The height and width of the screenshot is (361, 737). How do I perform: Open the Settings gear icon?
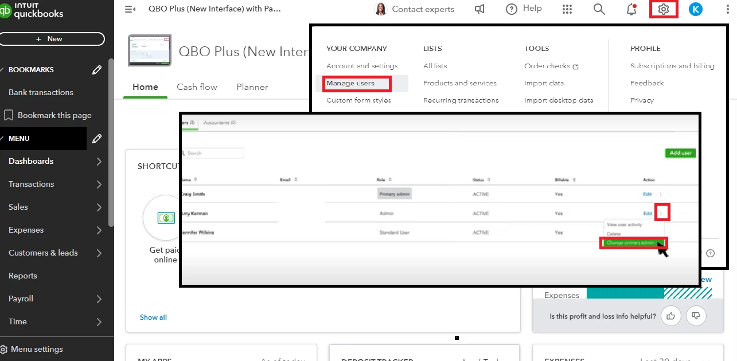[664, 9]
